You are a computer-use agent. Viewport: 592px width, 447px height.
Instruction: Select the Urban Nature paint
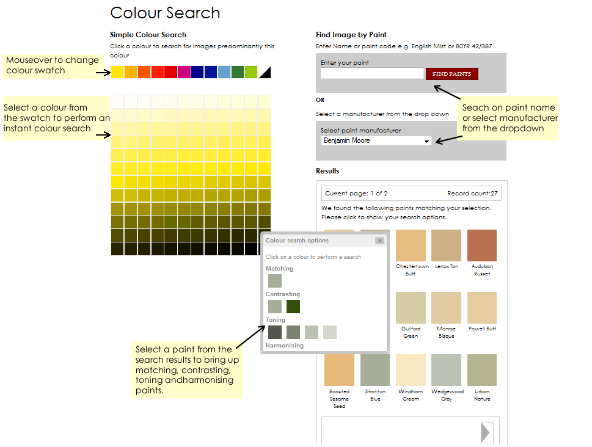482,370
